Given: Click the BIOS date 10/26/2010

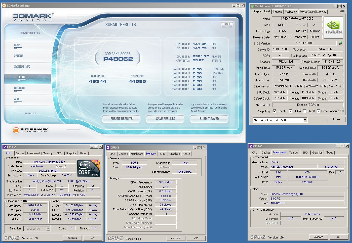Looking at the screenshot, I should (x=307, y=203).
